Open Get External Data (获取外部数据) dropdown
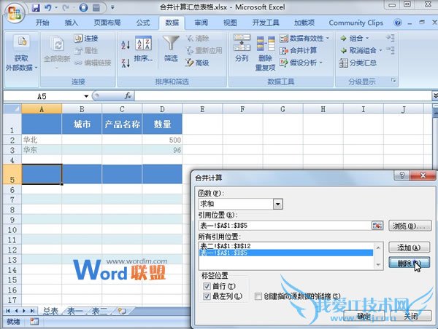This screenshot has height=329, width=438. 21,53
